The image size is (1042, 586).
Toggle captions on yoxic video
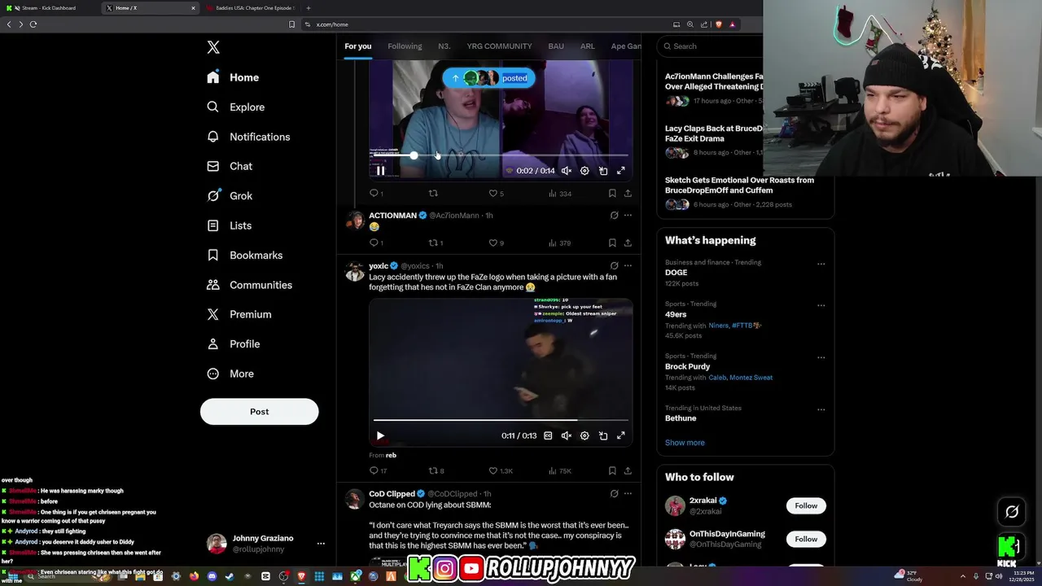pyautogui.click(x=548, y=436)
